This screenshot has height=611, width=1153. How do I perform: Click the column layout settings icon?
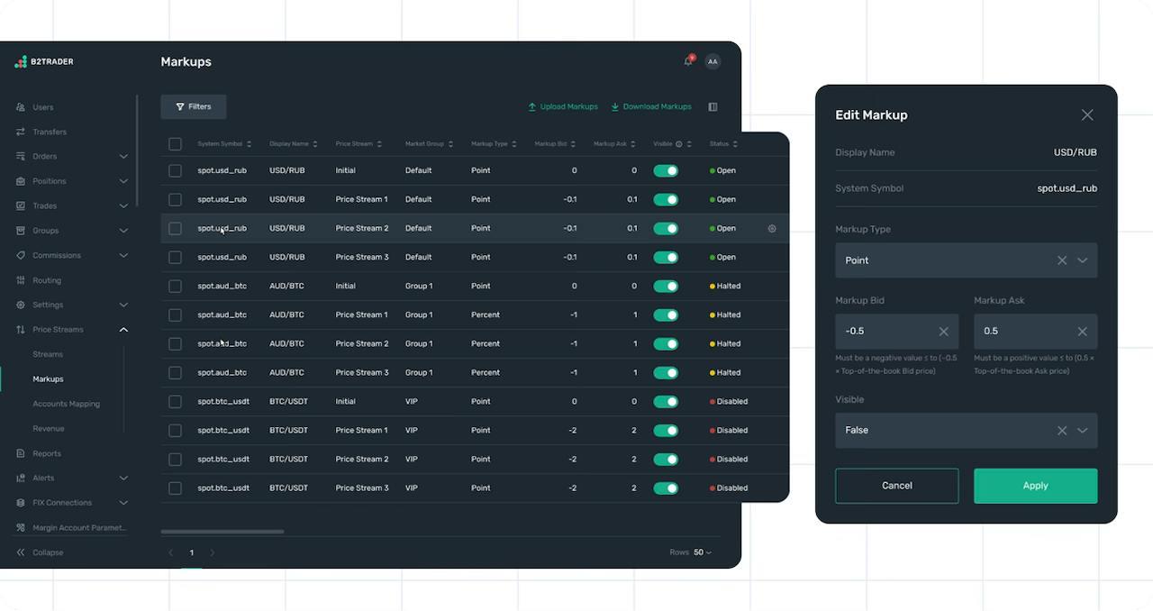tap(713, 106)
